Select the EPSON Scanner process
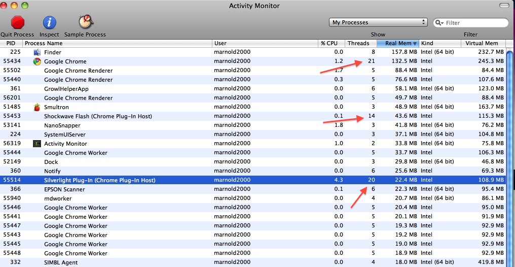The image size is (515, 267). pos(253,189)
